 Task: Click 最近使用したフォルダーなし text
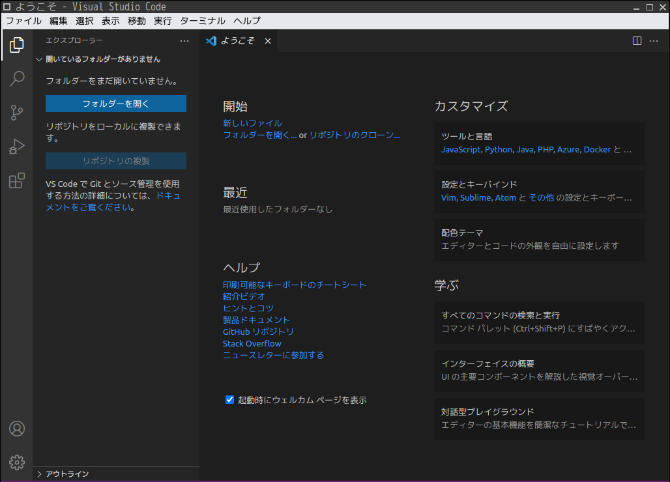tap(278, 210)
